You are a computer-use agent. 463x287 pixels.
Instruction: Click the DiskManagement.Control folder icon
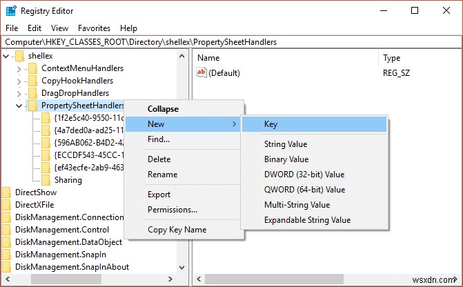pyautogui.click(x=7, y=230)
